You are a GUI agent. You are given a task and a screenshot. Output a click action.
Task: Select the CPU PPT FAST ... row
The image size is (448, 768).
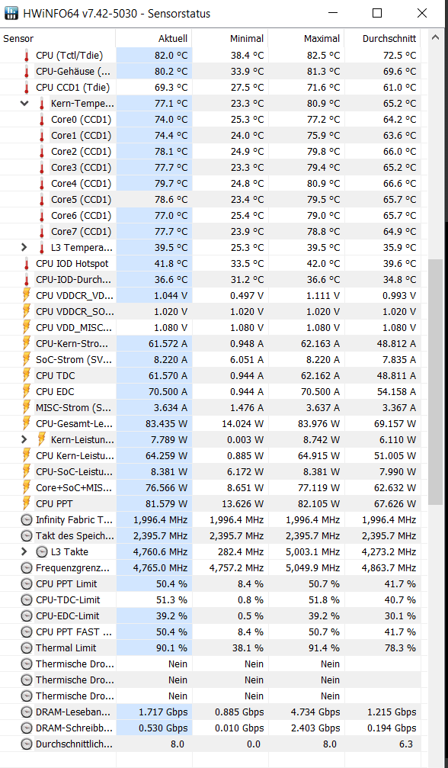210,631
